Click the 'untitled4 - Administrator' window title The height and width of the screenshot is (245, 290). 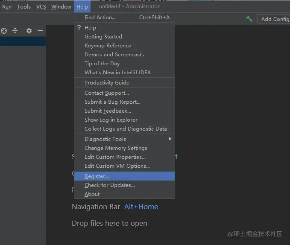coord(129,6)
